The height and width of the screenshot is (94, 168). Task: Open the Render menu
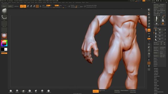point(60,2)
